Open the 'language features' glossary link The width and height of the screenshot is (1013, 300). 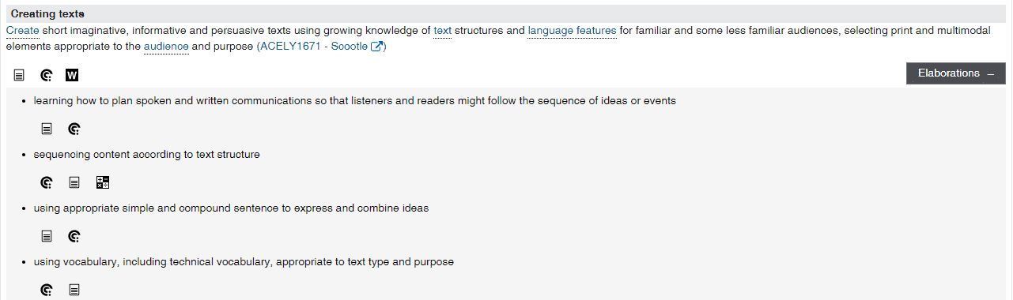pyautogui.click(x=572, y=31)
